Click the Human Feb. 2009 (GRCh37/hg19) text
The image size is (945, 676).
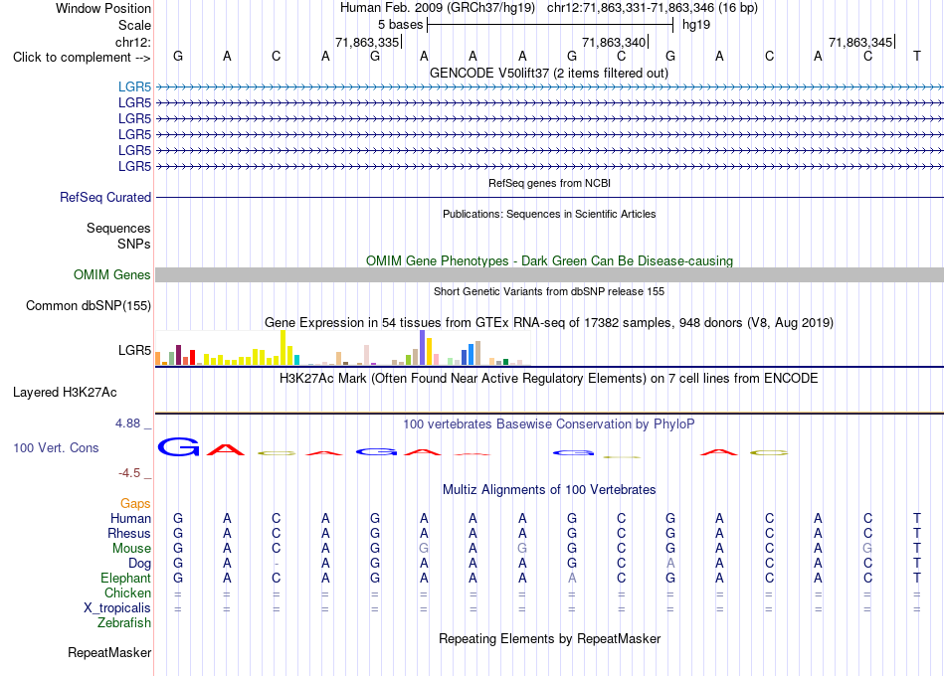click(x=438, y=8)
